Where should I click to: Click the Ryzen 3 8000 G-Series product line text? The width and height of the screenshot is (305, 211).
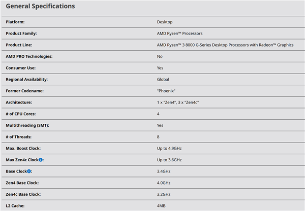tap(225, 45)
